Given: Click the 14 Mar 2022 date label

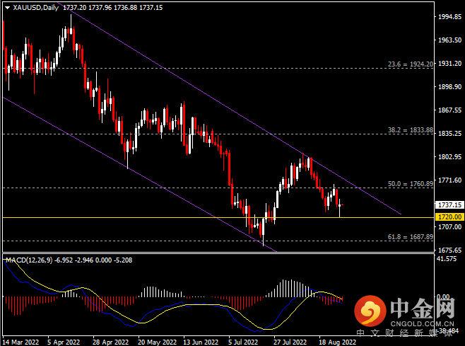Looking at the screenshot, I should coord(20,342).
